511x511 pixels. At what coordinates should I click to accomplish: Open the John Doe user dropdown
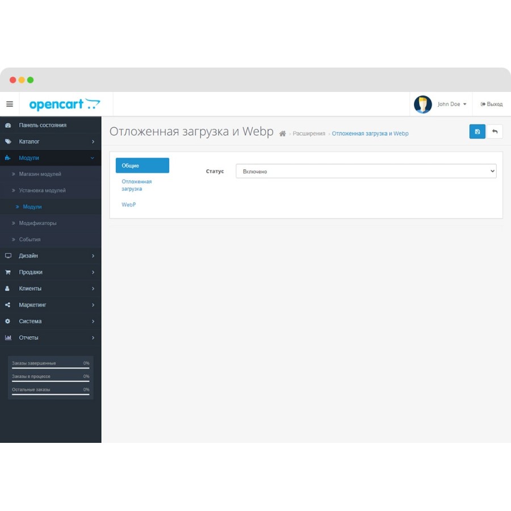(452, 104)
